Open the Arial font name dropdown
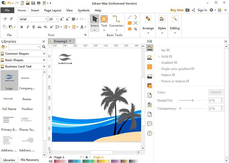The height and width of the screenshot is (163, 229). pos(46,19)
